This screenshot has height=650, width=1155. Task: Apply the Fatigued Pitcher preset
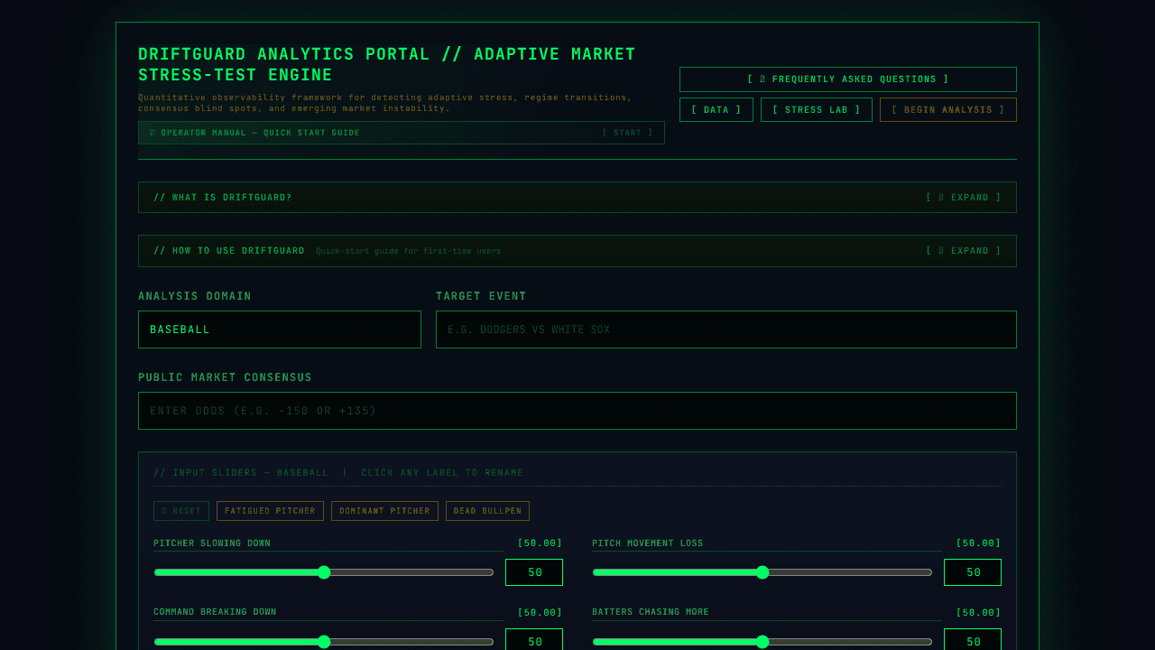pos(270,511)
